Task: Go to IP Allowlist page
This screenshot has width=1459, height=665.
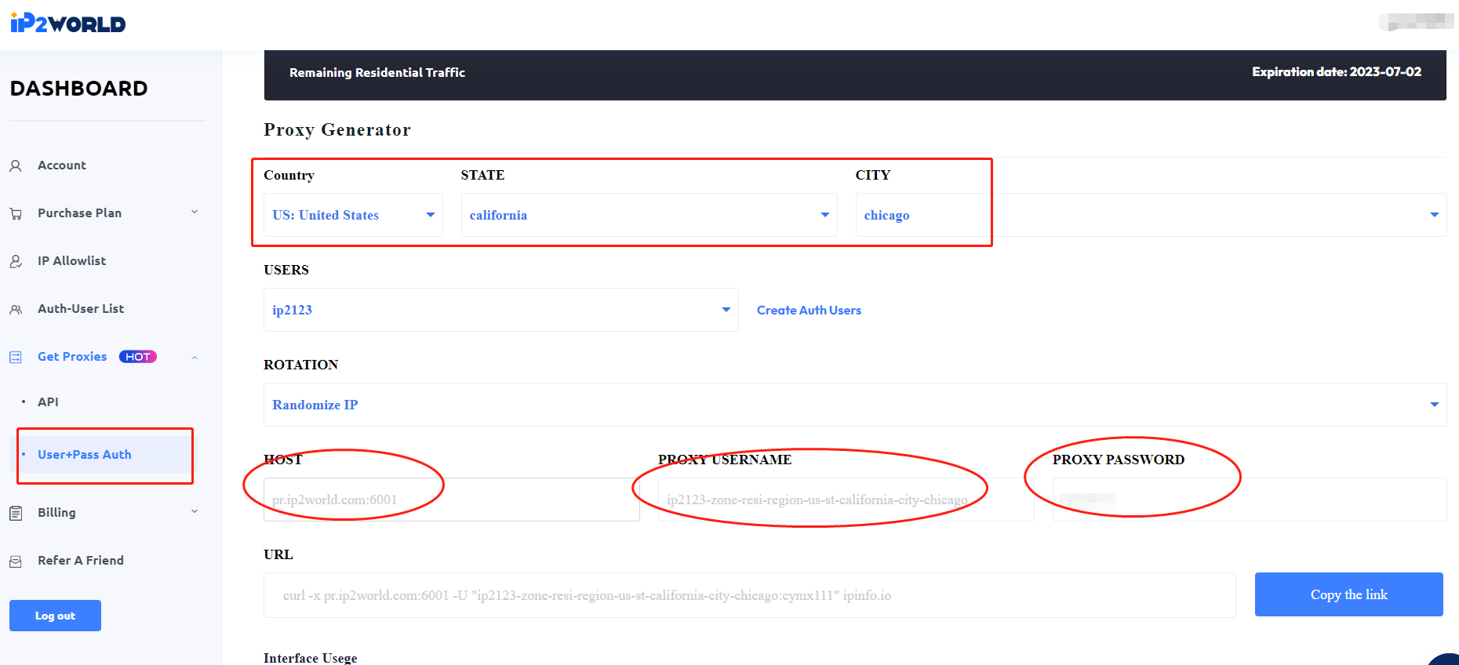Action: 71,261
